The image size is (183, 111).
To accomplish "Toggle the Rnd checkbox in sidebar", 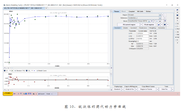I will (176, 29).
